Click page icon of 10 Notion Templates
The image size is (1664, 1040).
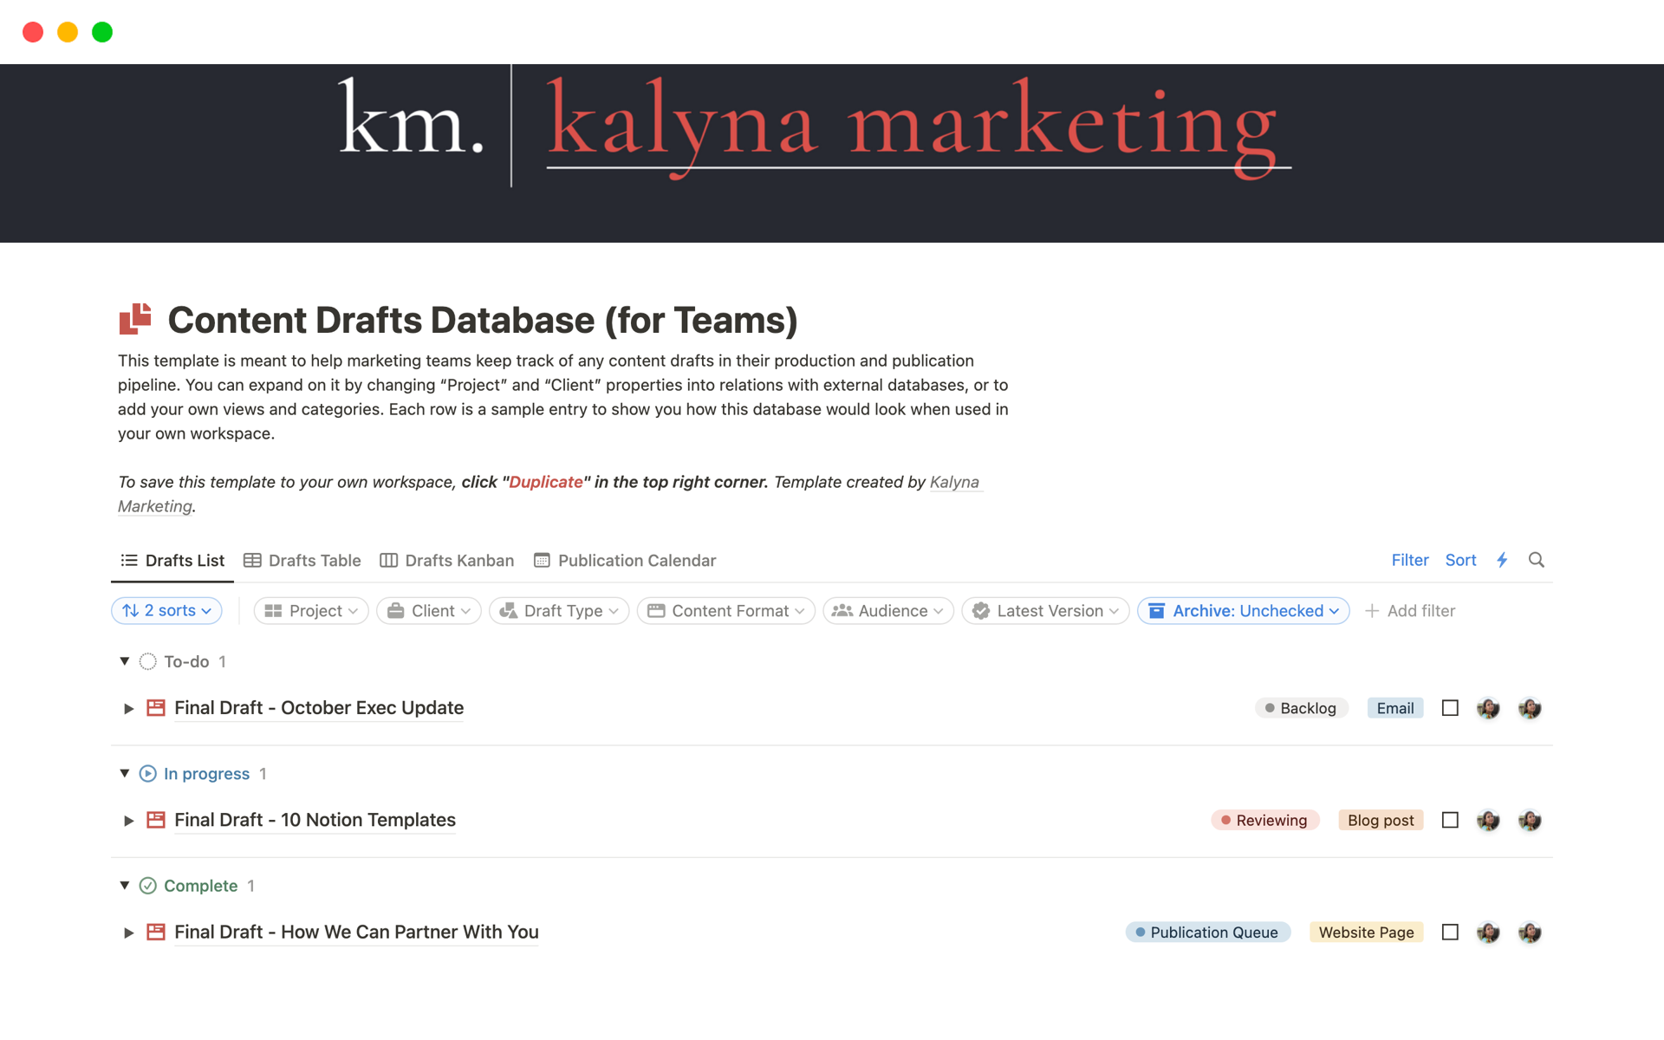click(156, 820)
